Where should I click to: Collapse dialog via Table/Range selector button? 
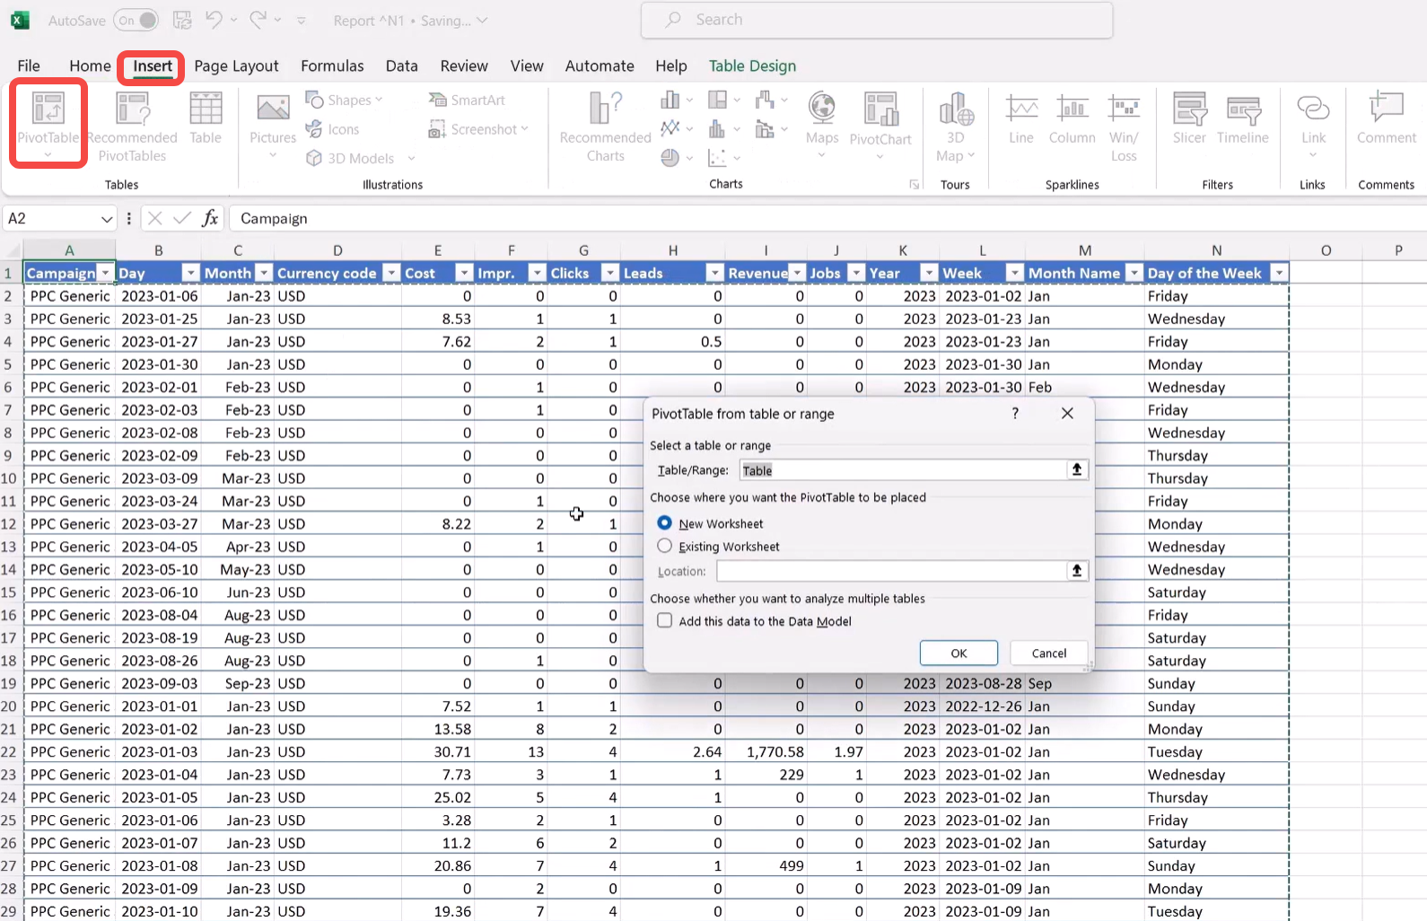tap(1077, 469)
